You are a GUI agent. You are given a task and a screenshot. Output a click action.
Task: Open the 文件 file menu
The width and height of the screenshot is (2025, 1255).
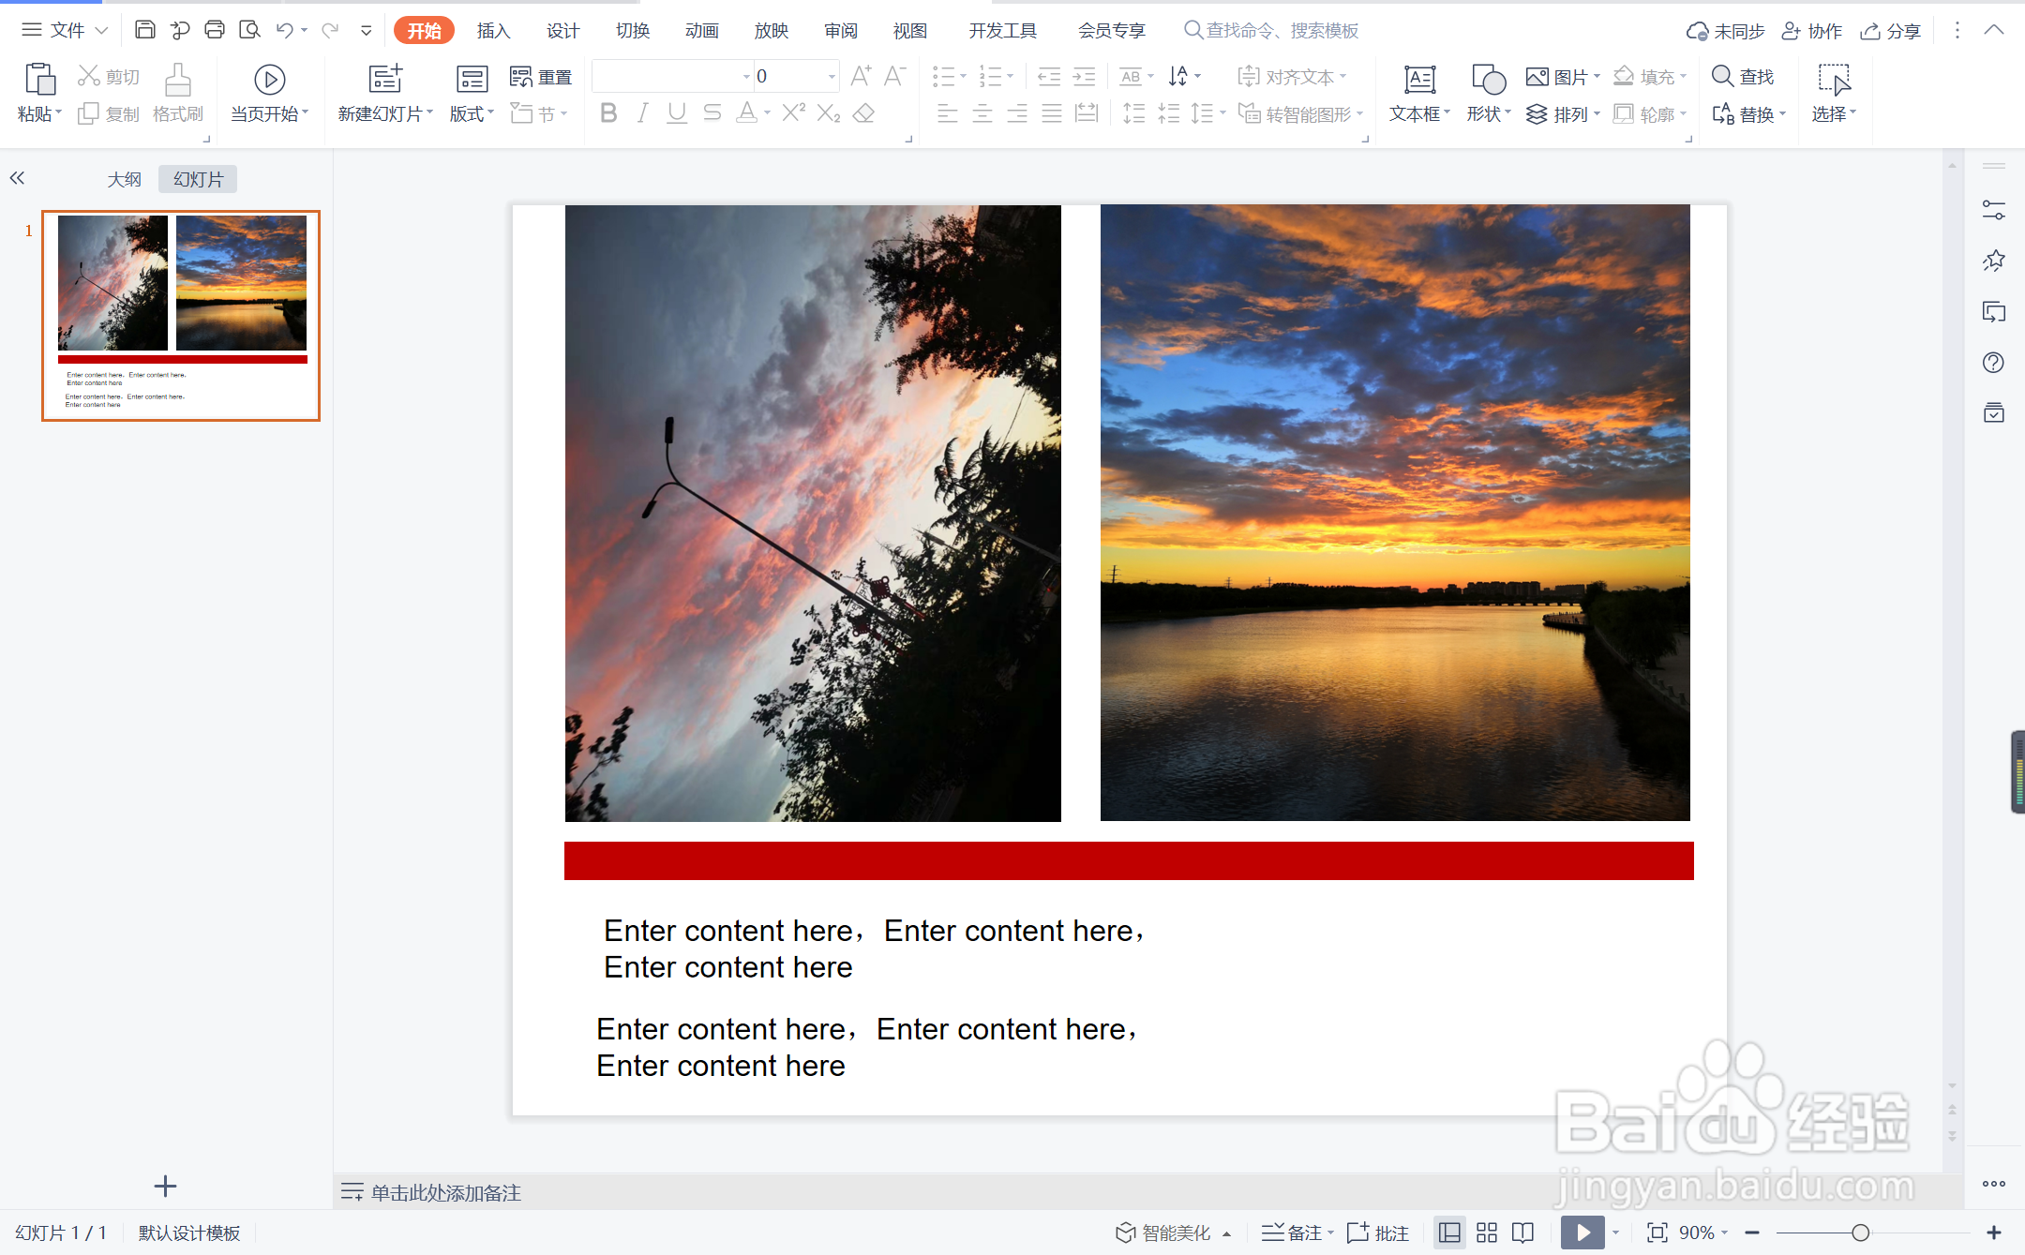click(x=65, y=30)
